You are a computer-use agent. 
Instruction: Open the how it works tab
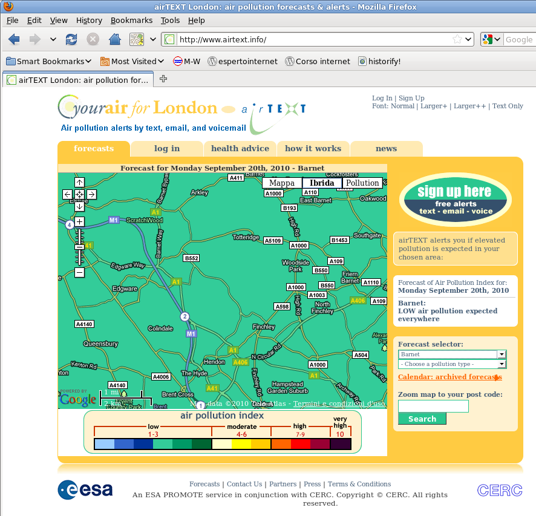[x=313, y=149]
